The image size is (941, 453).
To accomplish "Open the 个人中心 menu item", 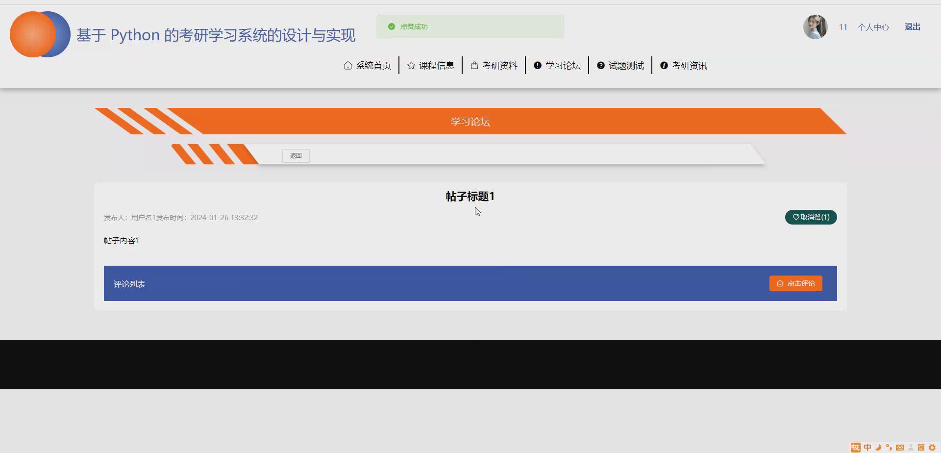I will pos(873,27).
